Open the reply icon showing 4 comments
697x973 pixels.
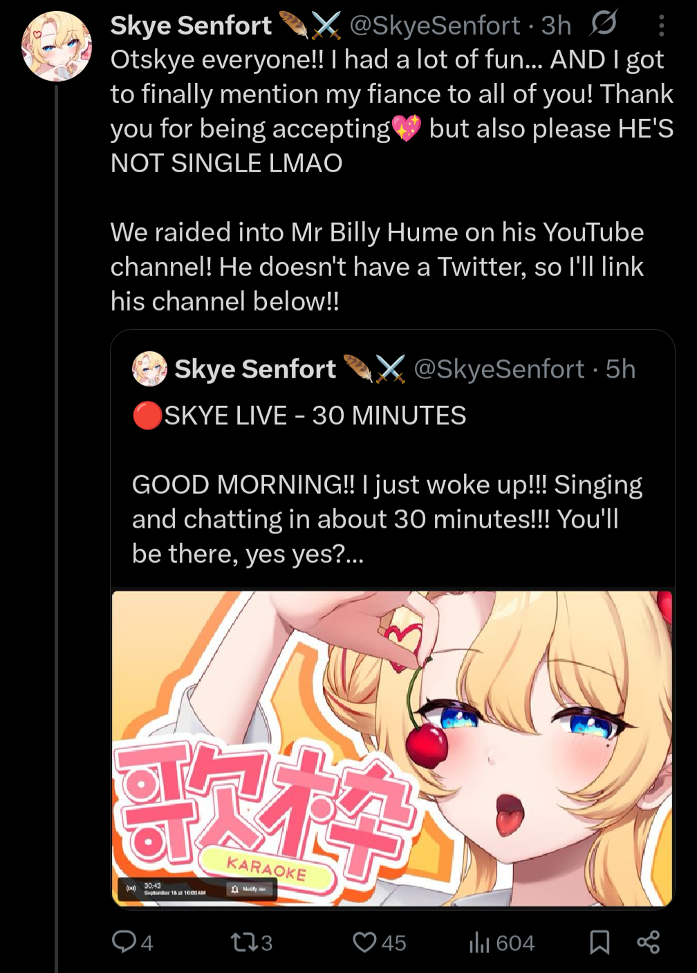pyautogui.click(x=131, y=942)
